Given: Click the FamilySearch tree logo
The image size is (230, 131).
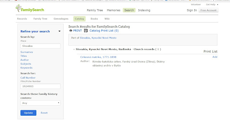Looking at the screenshot, I should (30, 9).
